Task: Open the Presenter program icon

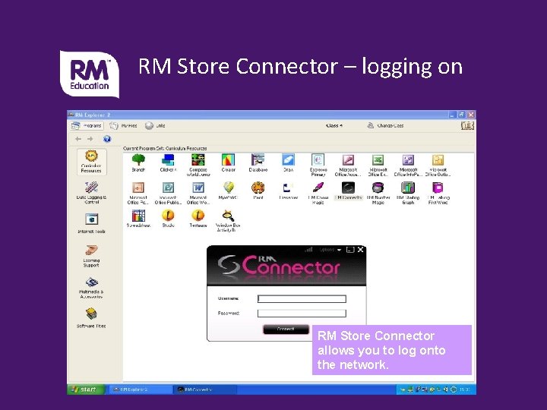Action: pos(288,191)
